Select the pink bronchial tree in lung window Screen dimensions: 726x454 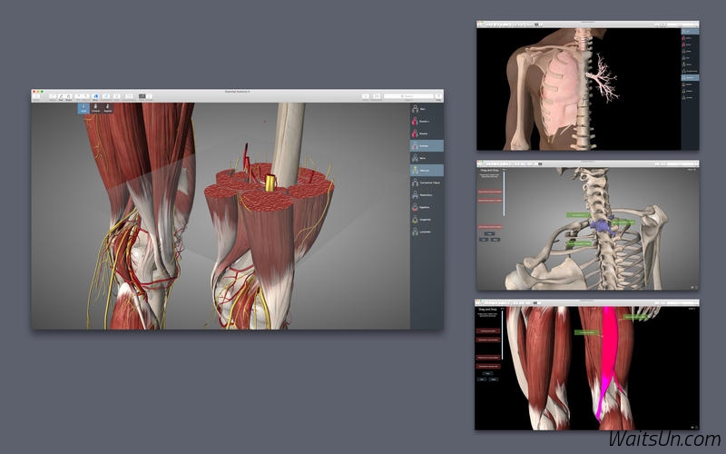[604, 78]
